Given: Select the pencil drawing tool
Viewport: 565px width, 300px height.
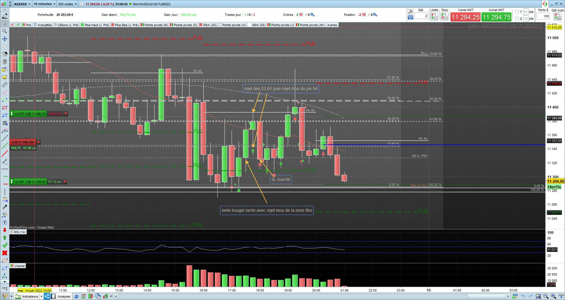Looking at the screenshot, I should (5, 16).
